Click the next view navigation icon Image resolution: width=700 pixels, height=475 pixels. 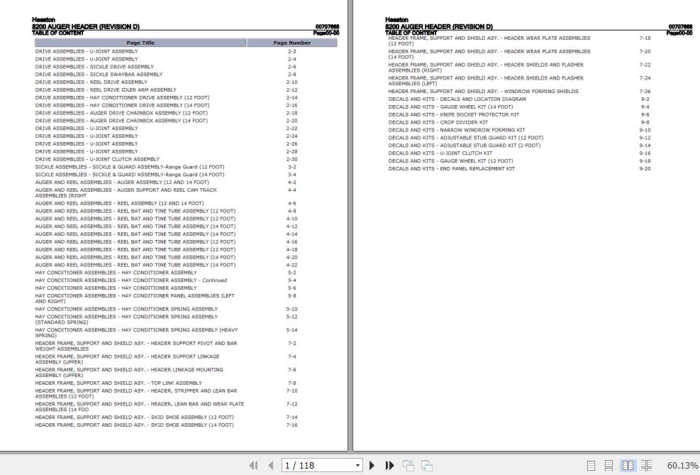coord(427,465)
